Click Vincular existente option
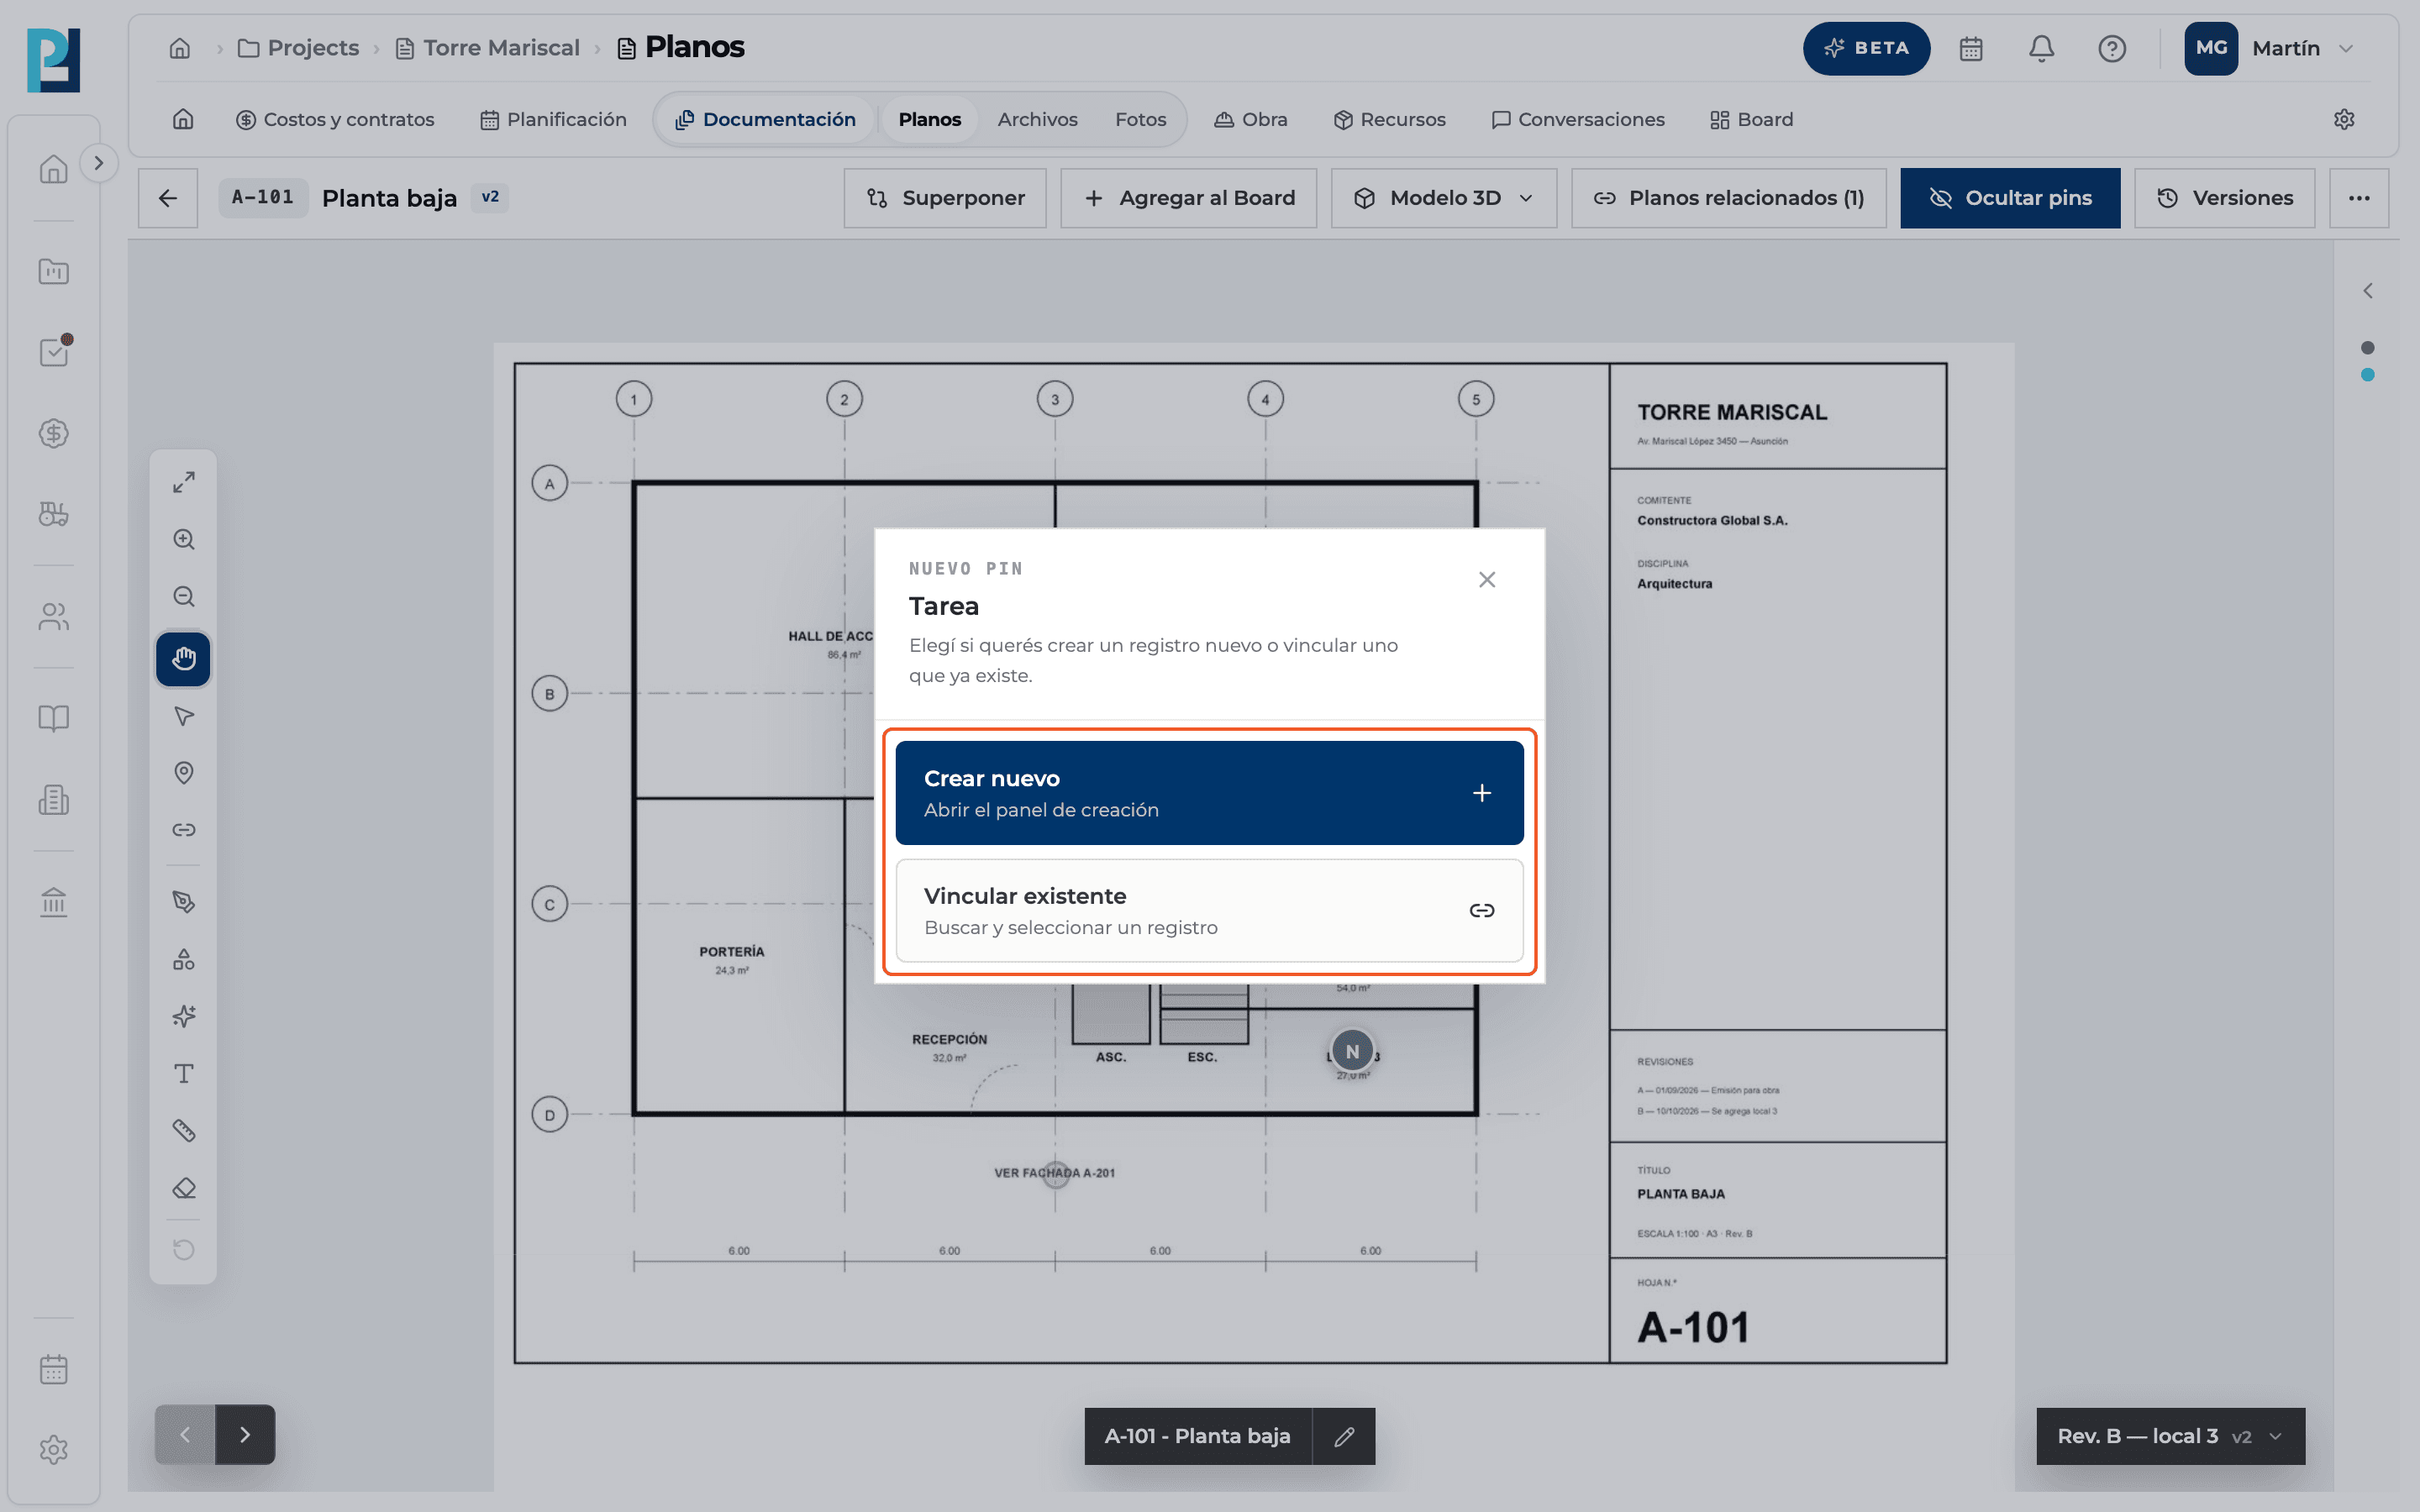The width and height of the screenshot is (2420, 1512). click(1209, 911)
